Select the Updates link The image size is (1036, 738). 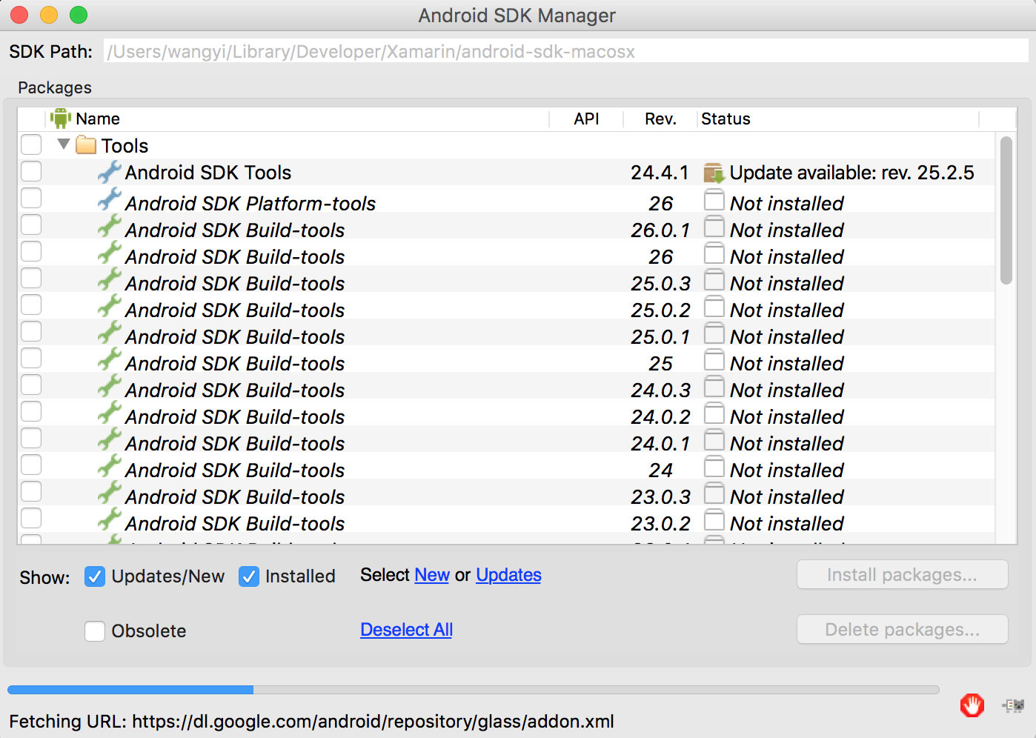[508, 575]
